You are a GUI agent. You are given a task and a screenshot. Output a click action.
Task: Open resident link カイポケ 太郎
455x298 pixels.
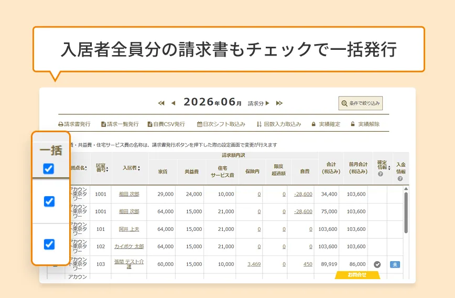[x=129, y=247]
